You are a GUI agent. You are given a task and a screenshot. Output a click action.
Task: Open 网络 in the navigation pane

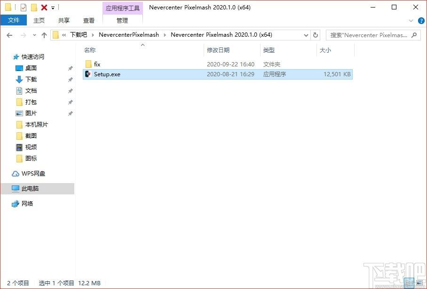click(27, 204)
